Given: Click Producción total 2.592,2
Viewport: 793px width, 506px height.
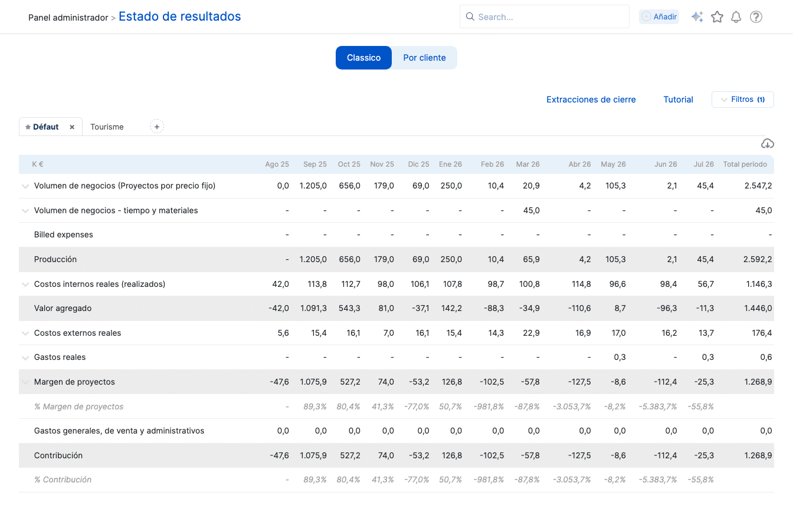Looking at the screenshot, I should 757,259.
